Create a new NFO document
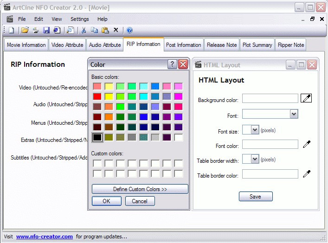 pyautogui.click(x=11, y=30)
